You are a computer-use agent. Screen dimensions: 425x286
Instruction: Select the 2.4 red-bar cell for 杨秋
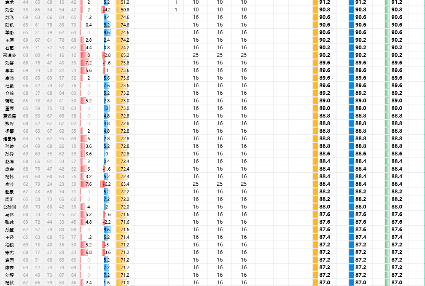89,283
